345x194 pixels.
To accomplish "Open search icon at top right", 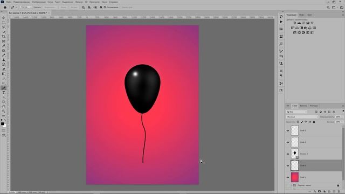I will click(x=328, y=7).
